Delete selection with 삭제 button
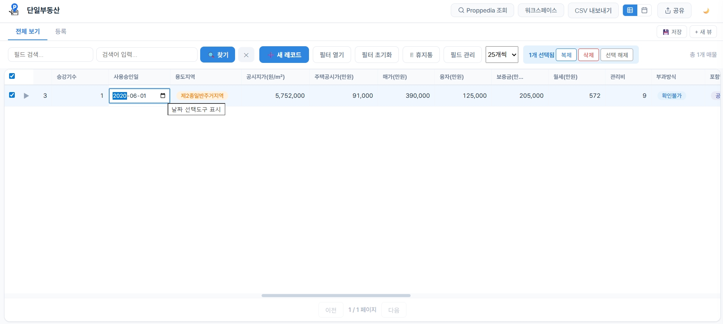Viewport: 723px width, 324px height. (x=588, y=55)
